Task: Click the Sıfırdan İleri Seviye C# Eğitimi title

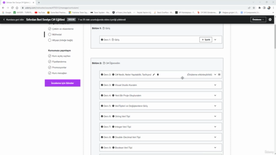Action: (x=45, y=19)
